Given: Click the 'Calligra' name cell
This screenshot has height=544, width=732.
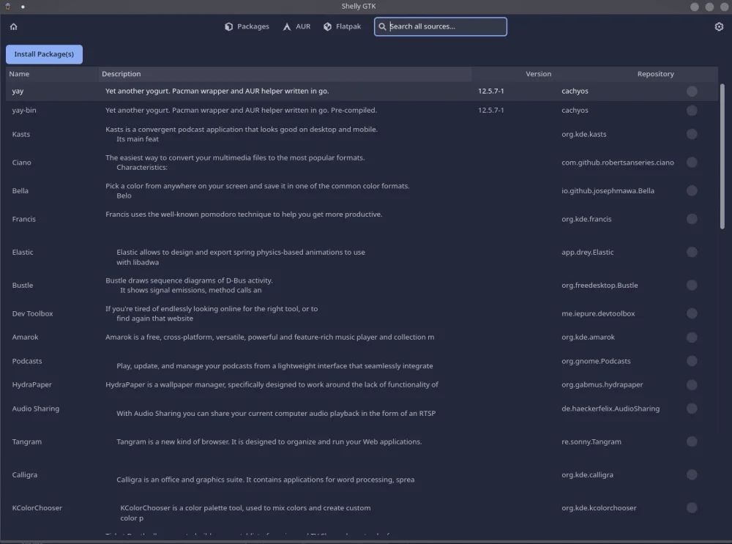Looking at the screenshot, I should [25, 475].
